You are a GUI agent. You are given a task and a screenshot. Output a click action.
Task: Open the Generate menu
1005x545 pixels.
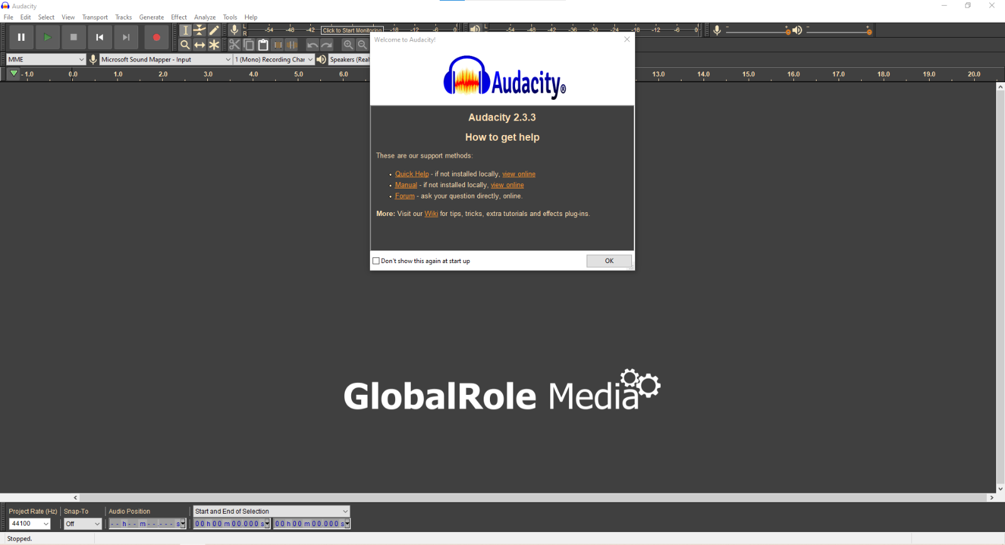(151, 17)
